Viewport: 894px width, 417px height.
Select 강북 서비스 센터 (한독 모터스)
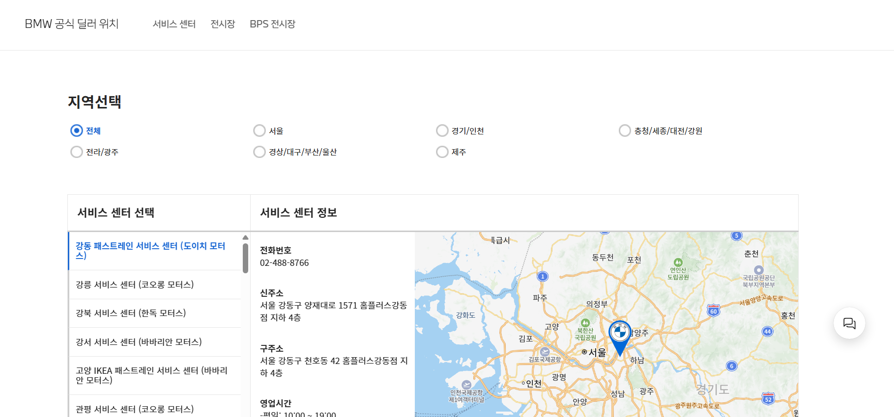click(x=155, y=313)
